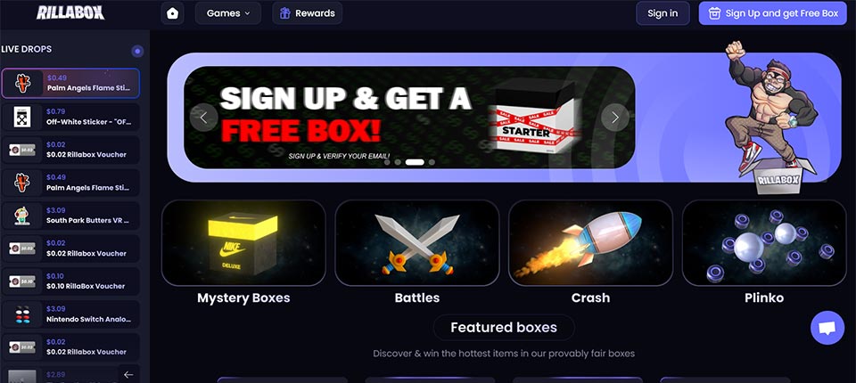Open the live chat bubble icon
Viewport: 856px width, 383px height.
tap(827, 328)
